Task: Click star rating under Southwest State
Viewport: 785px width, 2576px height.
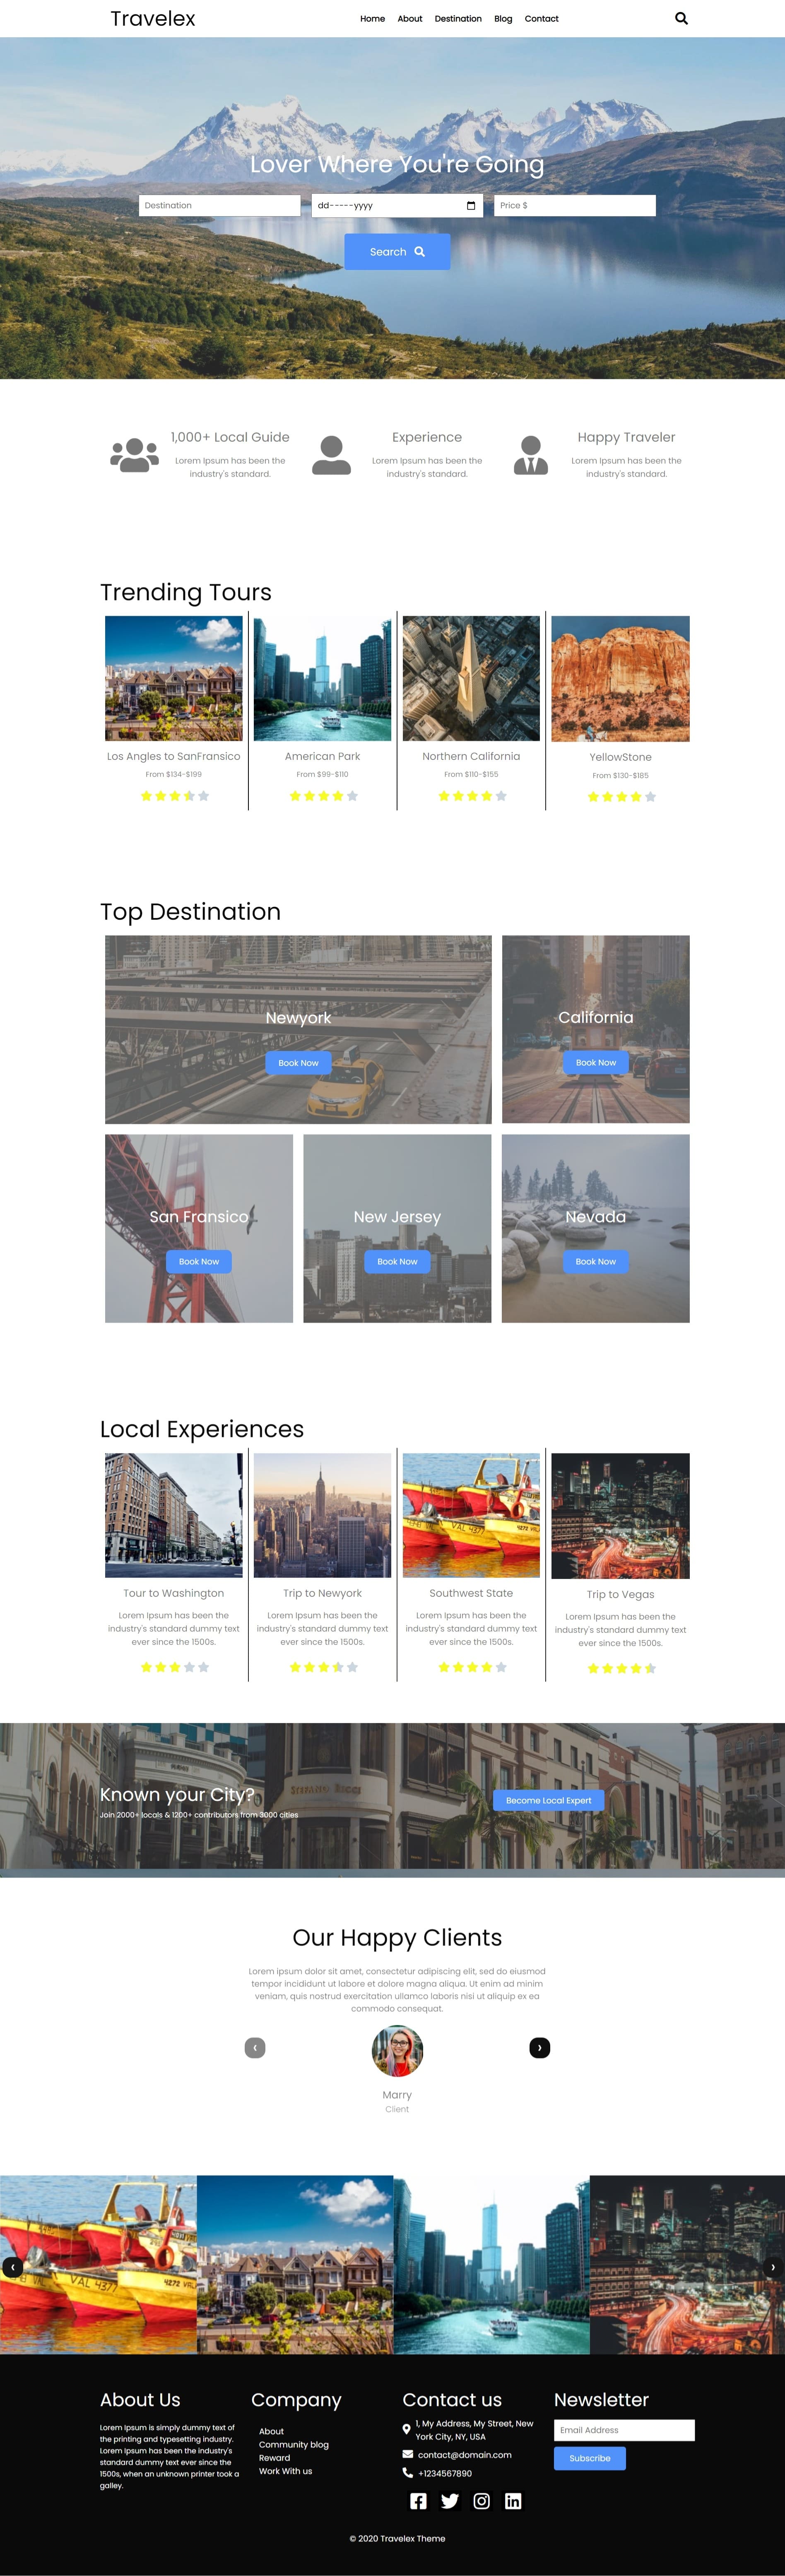Action: click(472, 1667)
